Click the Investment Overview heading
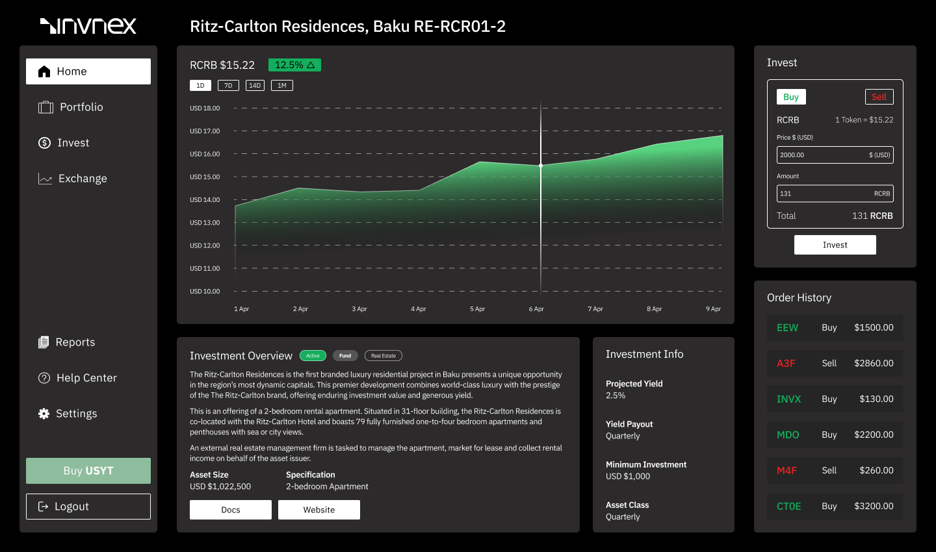Image resolution: width=936 pixels, height=552 pixels. pos(241,356)
